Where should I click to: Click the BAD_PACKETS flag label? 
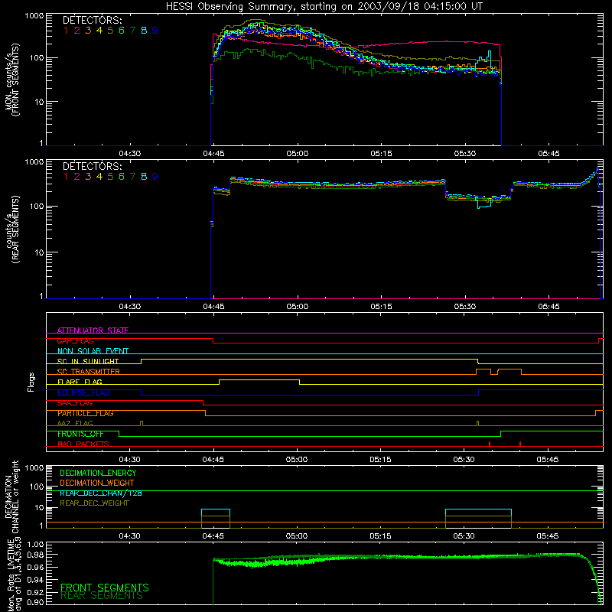83,444
